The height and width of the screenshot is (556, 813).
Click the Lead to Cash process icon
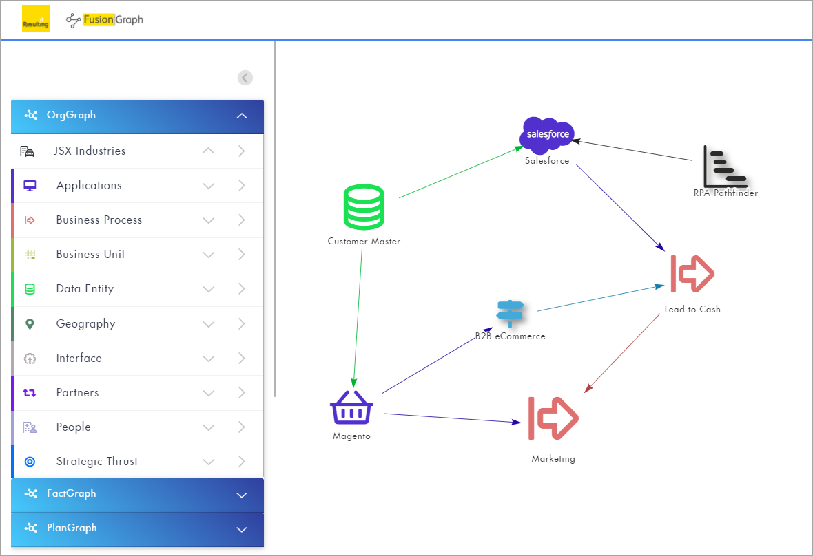click(692, 274)
